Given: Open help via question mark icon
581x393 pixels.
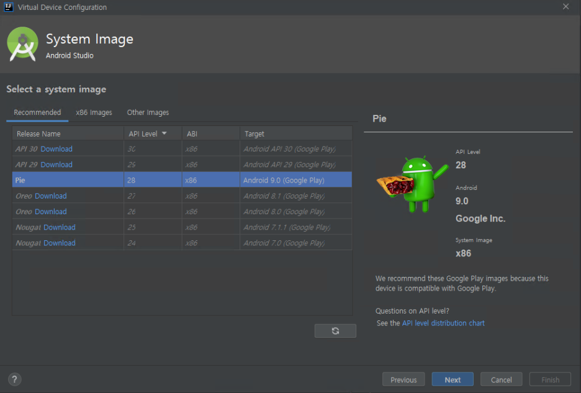Looking at the screenshot, I should (x=14, y=379).
